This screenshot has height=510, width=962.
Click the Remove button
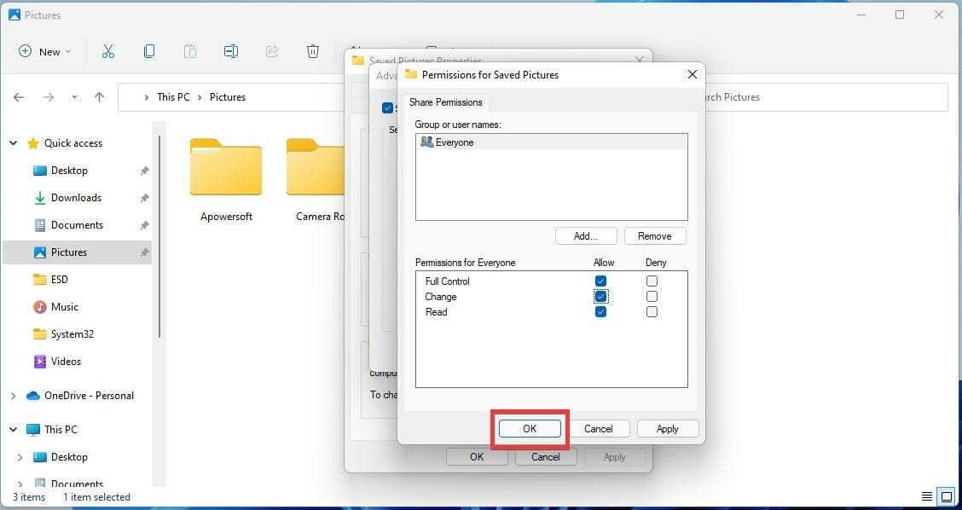point(654,236)
